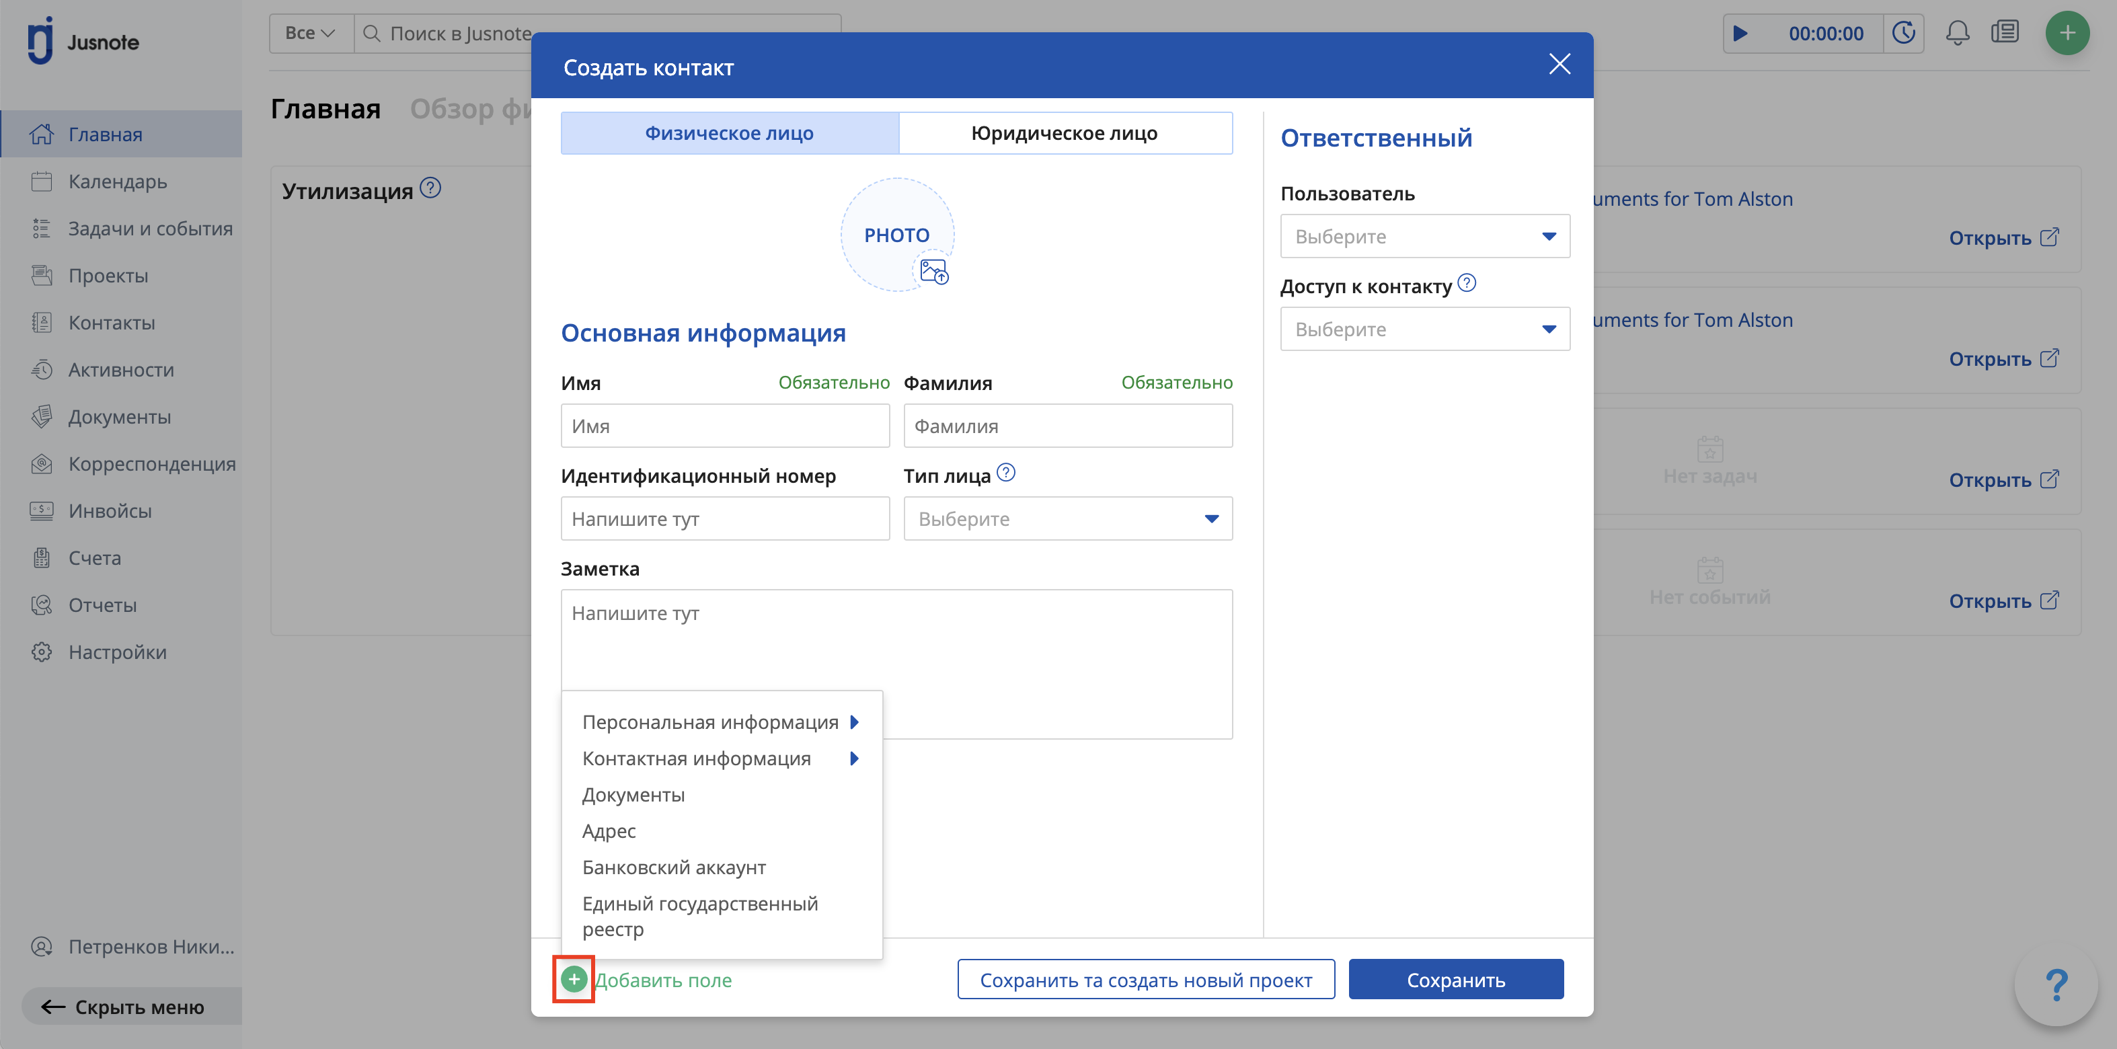Click the Сохранить button
This screenshot has height=1049, width=2117.
1455,980
